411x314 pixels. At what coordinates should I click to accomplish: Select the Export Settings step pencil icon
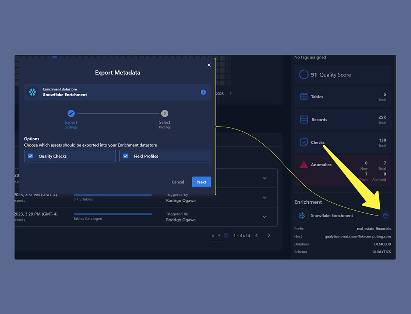point(71,114)
